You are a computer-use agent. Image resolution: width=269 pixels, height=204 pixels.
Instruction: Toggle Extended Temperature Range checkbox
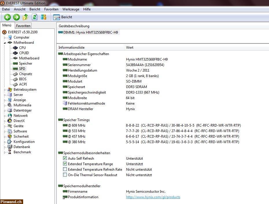coord(65,164)
